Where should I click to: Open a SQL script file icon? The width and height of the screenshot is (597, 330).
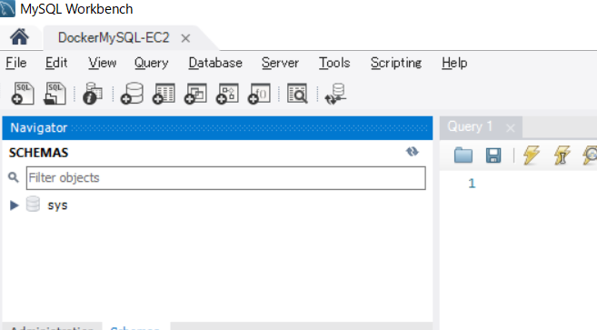click(55, 94)
